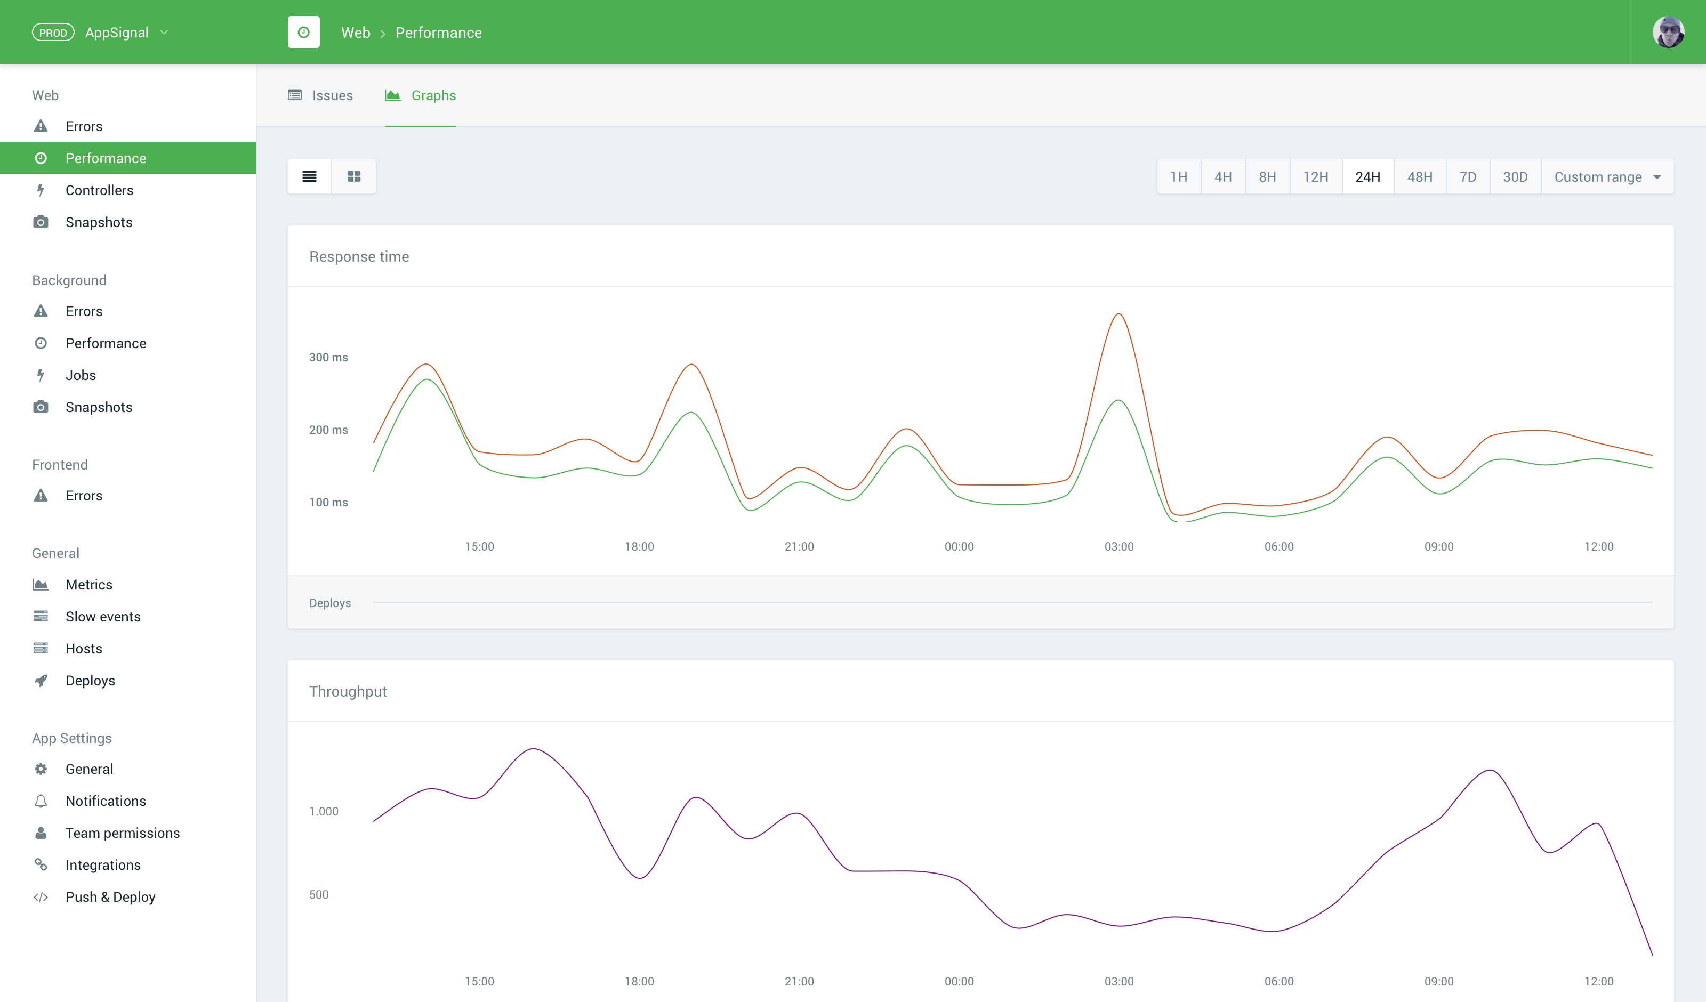The height and width of the screenshot is (1002, 1706).
Task: Click the Deploys timeline track
Action: 1012,602
